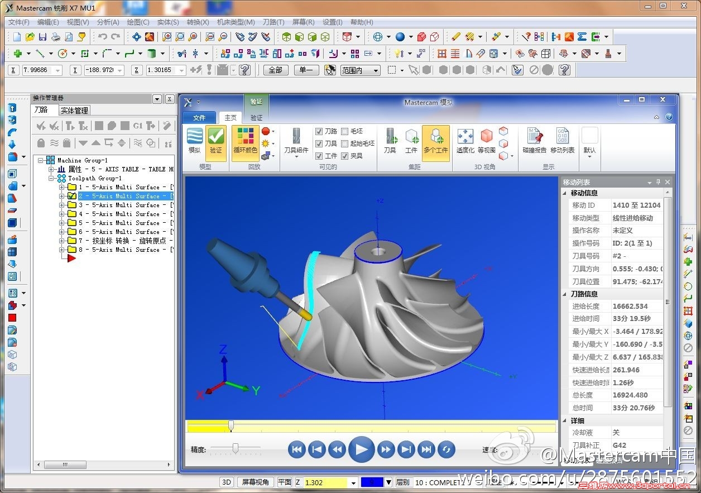Click the Print icon in toolbar
This screenshot has height=493, width=701.
[56, 37]
